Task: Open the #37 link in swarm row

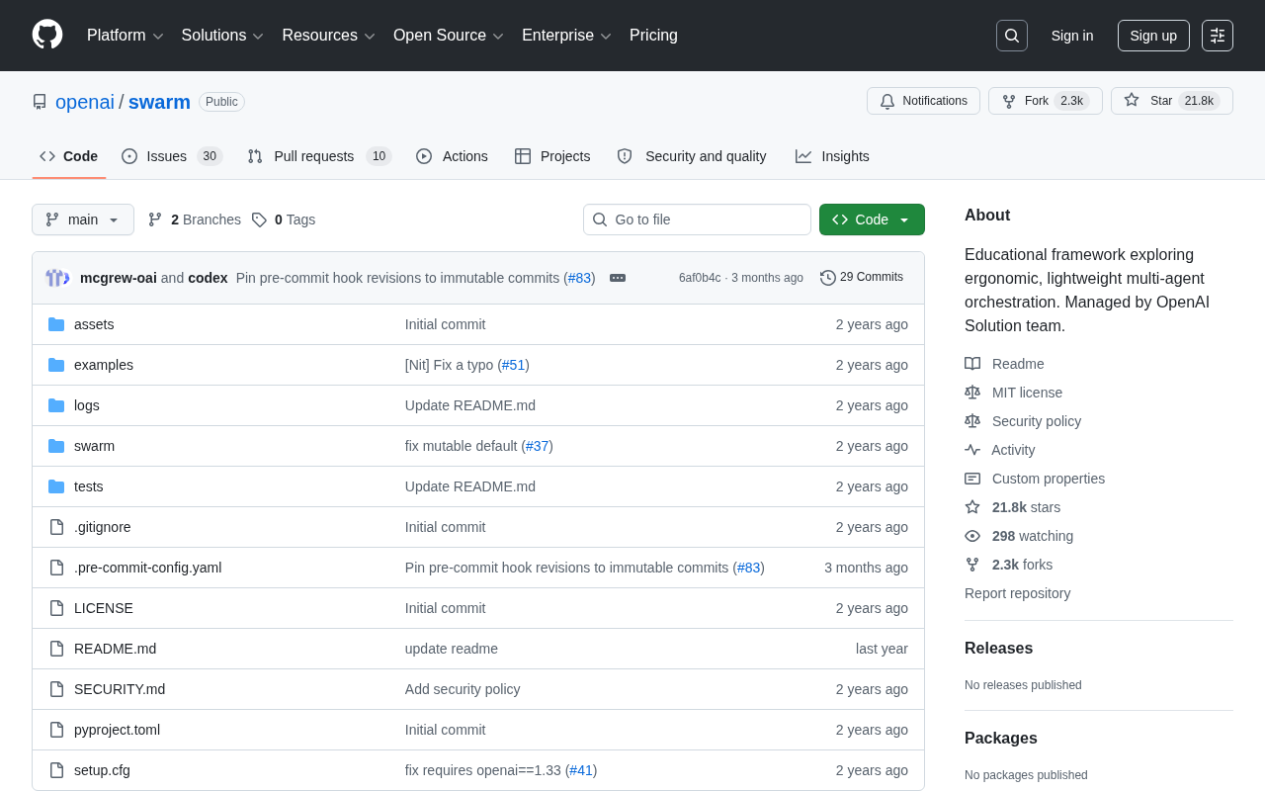Action: pos(537,446)
